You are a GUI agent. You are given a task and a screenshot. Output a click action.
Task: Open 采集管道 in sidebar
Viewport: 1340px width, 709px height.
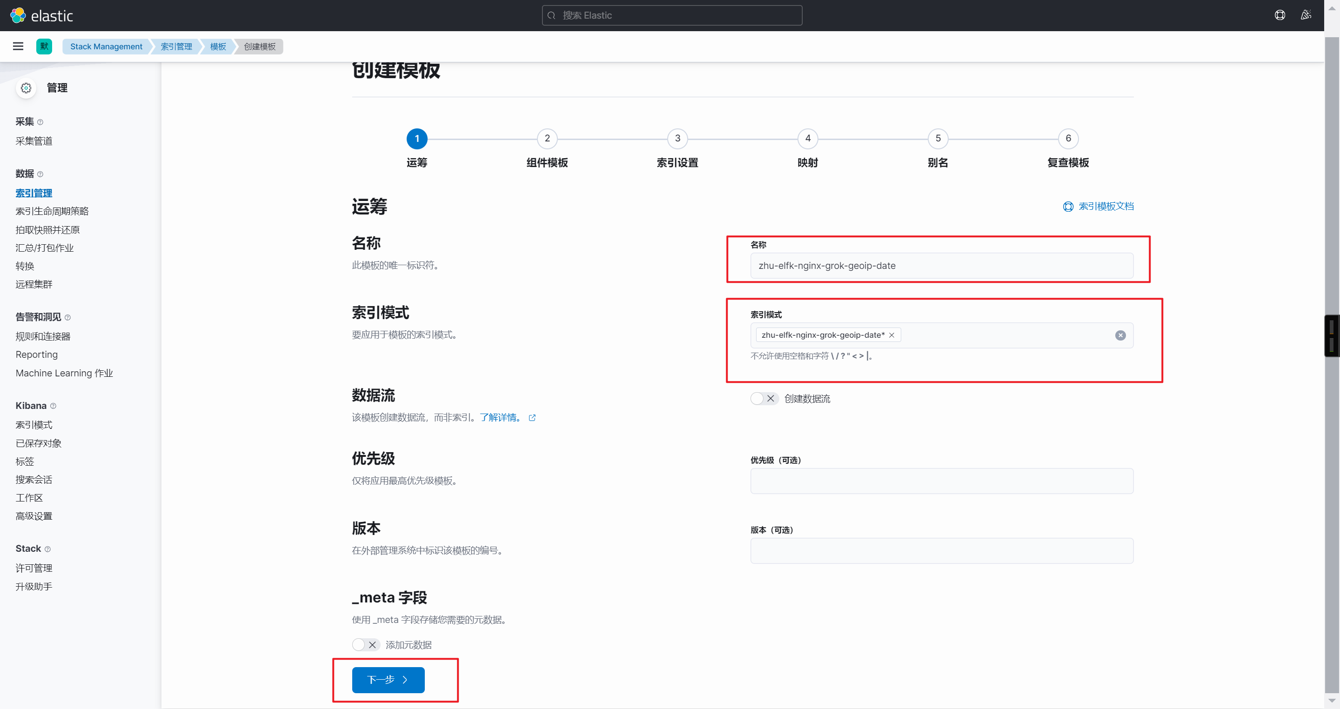click(34, 141)
